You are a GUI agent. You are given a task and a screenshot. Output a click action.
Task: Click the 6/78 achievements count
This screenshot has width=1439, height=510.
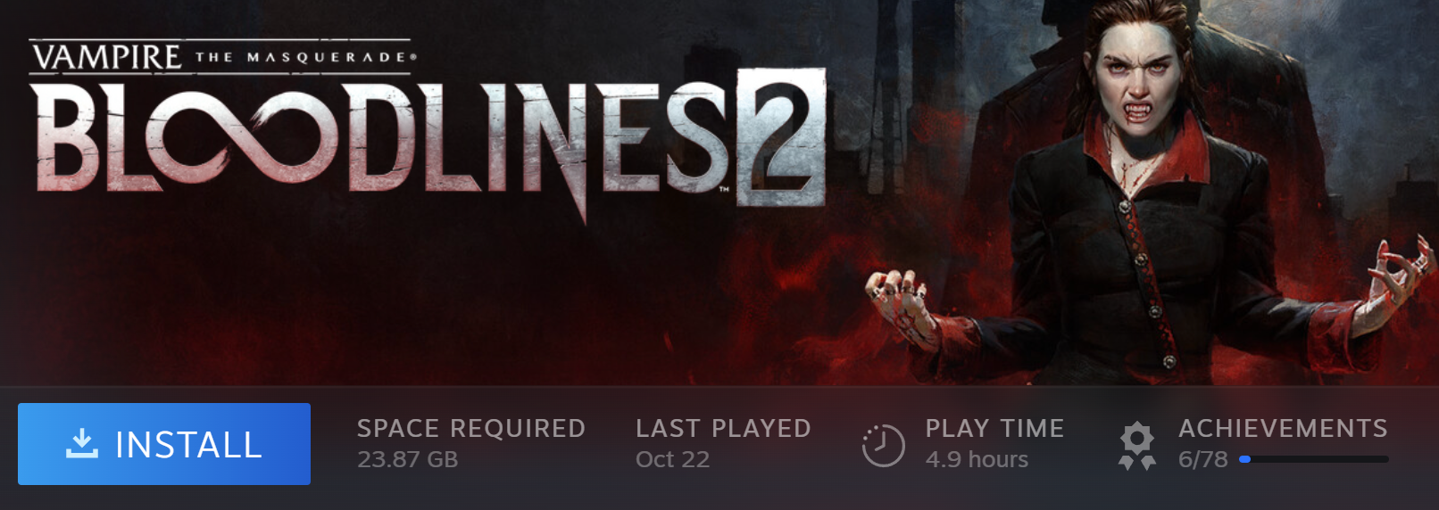pos(1202,459)
